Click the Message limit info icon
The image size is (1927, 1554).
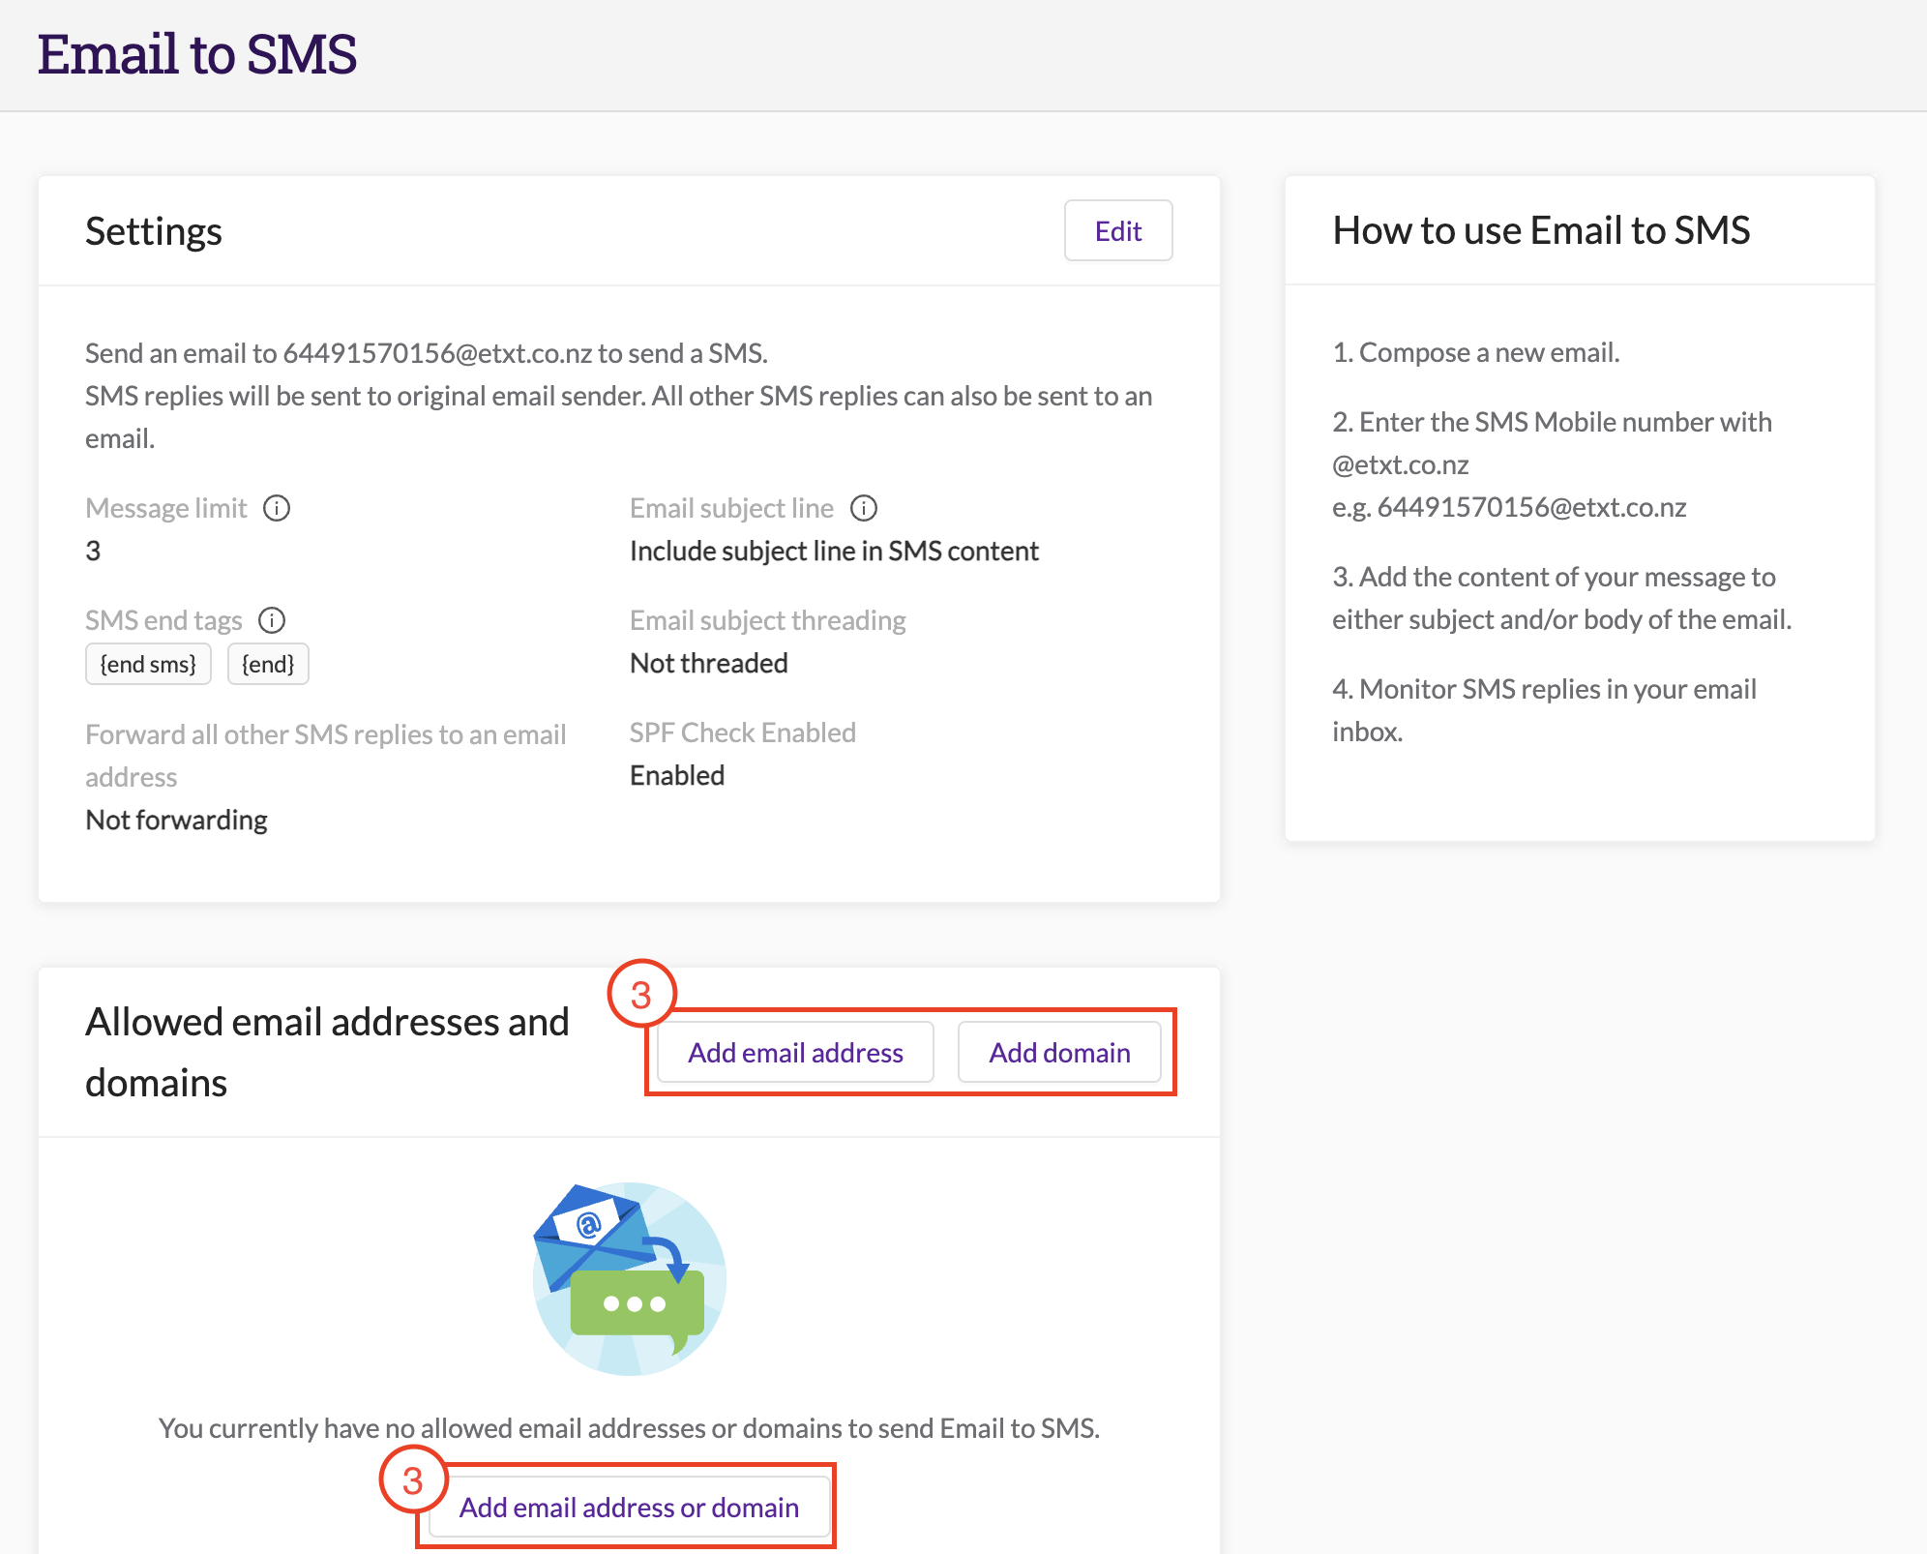pos(277,508)
